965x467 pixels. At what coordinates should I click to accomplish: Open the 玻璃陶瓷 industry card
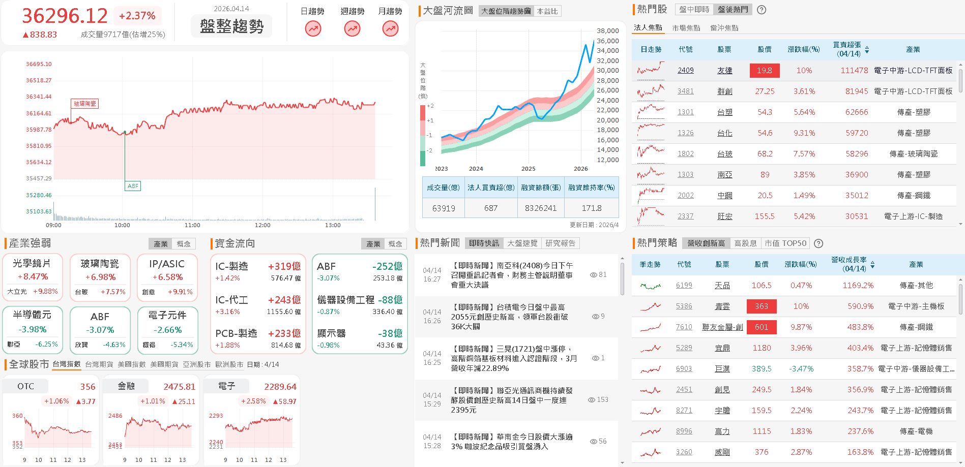point(100,277)
